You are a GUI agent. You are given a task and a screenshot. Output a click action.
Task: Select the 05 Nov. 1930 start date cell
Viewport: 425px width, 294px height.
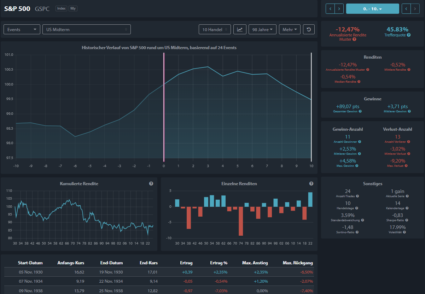click(31, 272)
